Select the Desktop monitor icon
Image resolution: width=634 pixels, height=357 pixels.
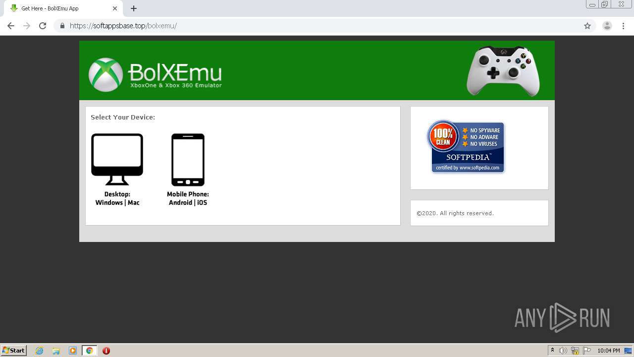click(117, 159)
